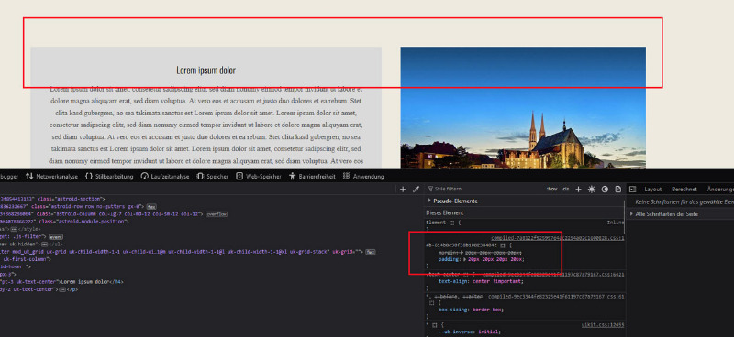Open the Anwendung devtools tab
The image size is (734, 337).
(x=363, y=176)
